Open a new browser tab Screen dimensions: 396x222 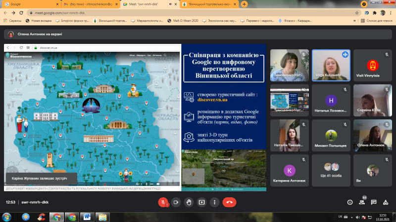pyautogui.click(x=244, y=4)
